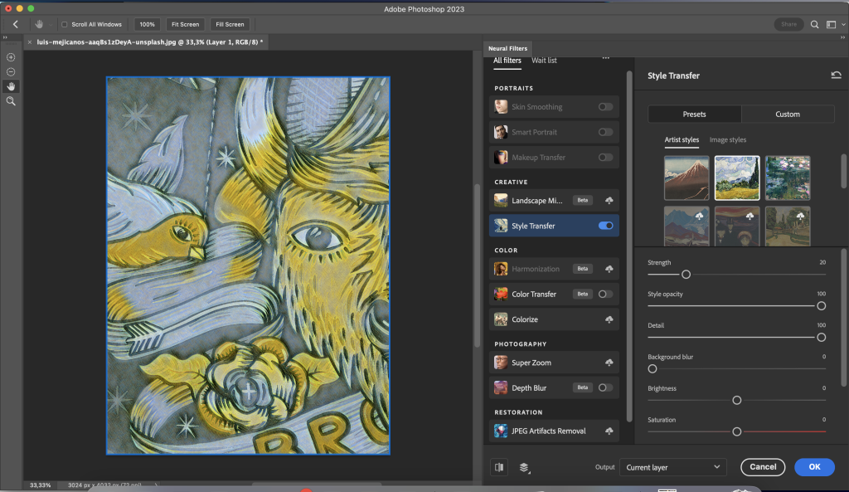Click the Color Transfer filter icon
This screenshot has height=492, width=849.
[501, 295]
